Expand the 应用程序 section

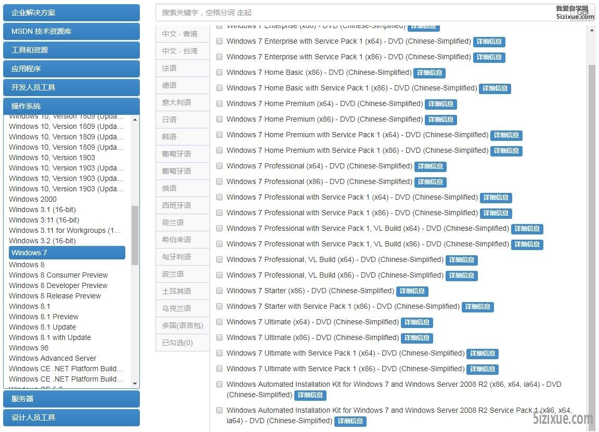tap(71, 69)
